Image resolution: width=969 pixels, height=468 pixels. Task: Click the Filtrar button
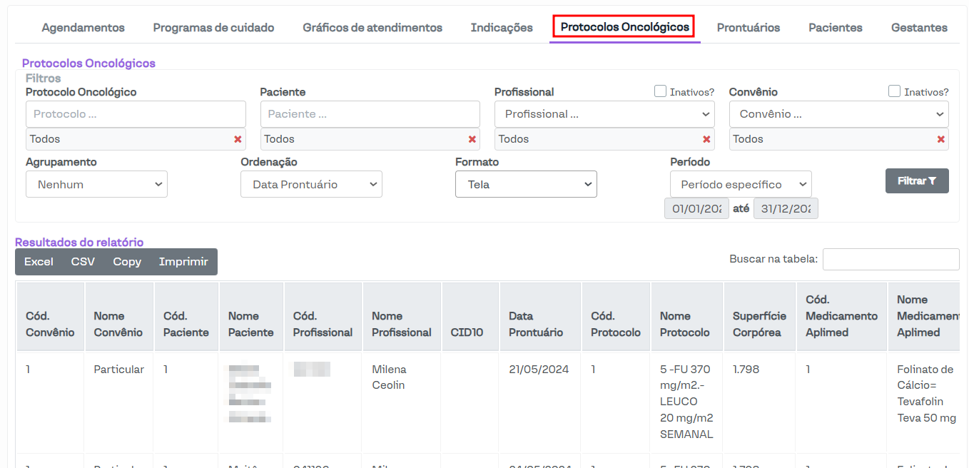(916, 181)
